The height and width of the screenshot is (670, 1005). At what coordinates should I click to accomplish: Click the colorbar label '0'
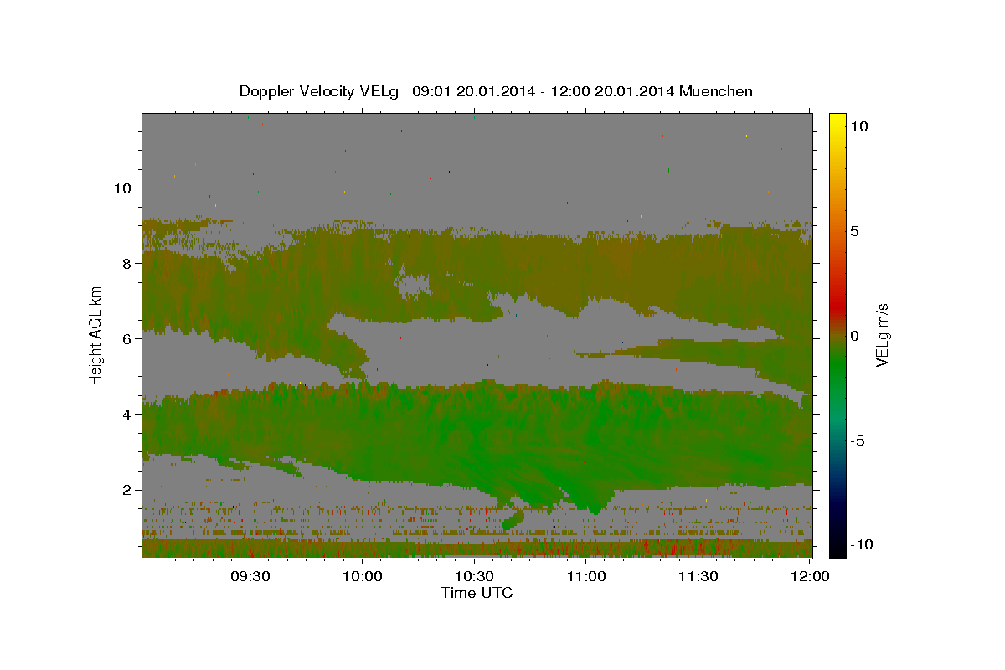point(854,336)
